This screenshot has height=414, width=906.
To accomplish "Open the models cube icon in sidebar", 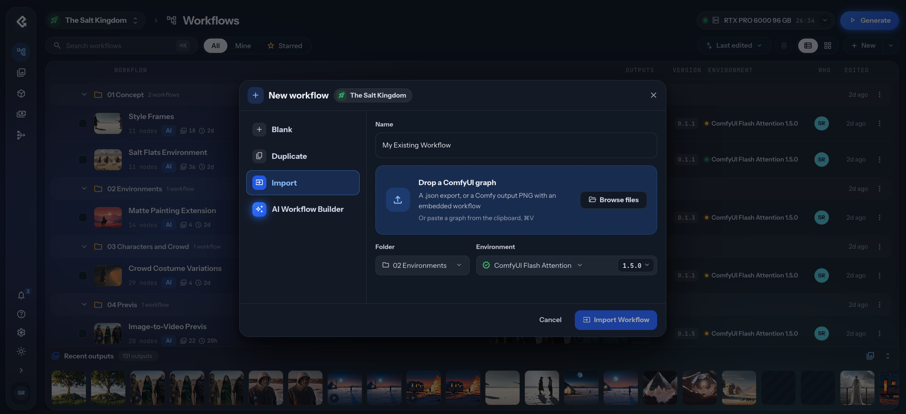I will coord(21,94).
